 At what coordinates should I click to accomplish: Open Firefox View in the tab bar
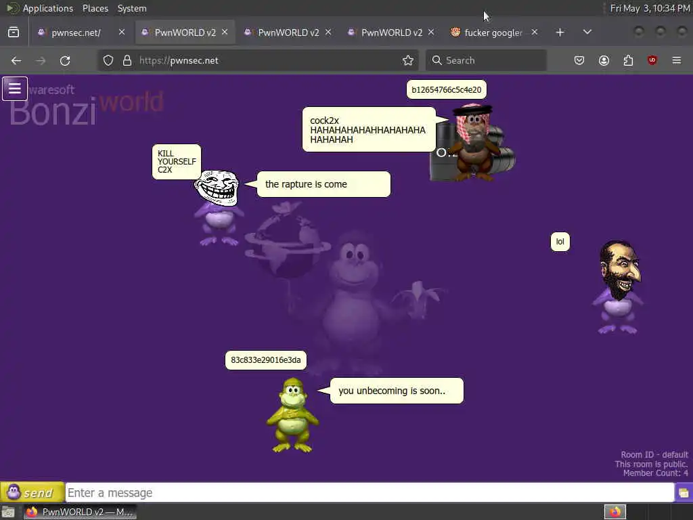[14, 32]
